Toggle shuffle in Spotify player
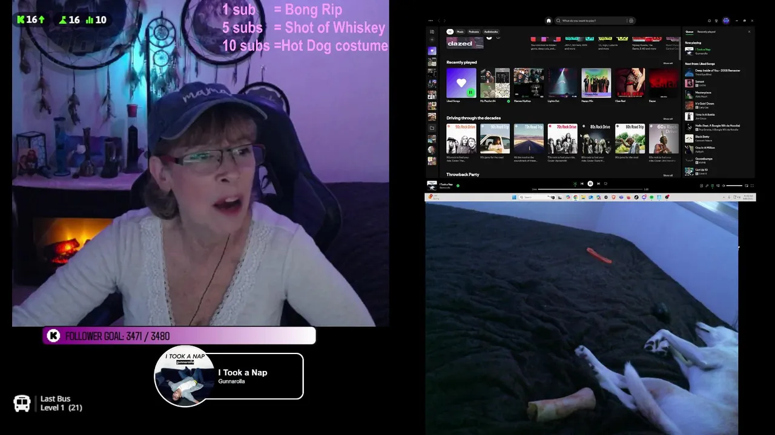 (x=575, y=184)
